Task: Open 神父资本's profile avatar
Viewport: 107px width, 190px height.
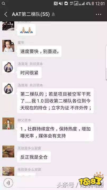Action: tap(8, 124)
